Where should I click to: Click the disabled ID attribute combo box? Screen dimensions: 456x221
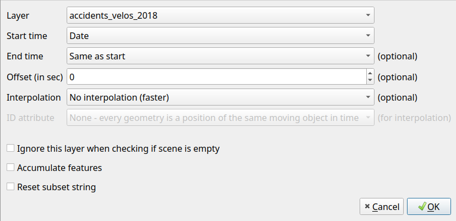click(220, 117)
